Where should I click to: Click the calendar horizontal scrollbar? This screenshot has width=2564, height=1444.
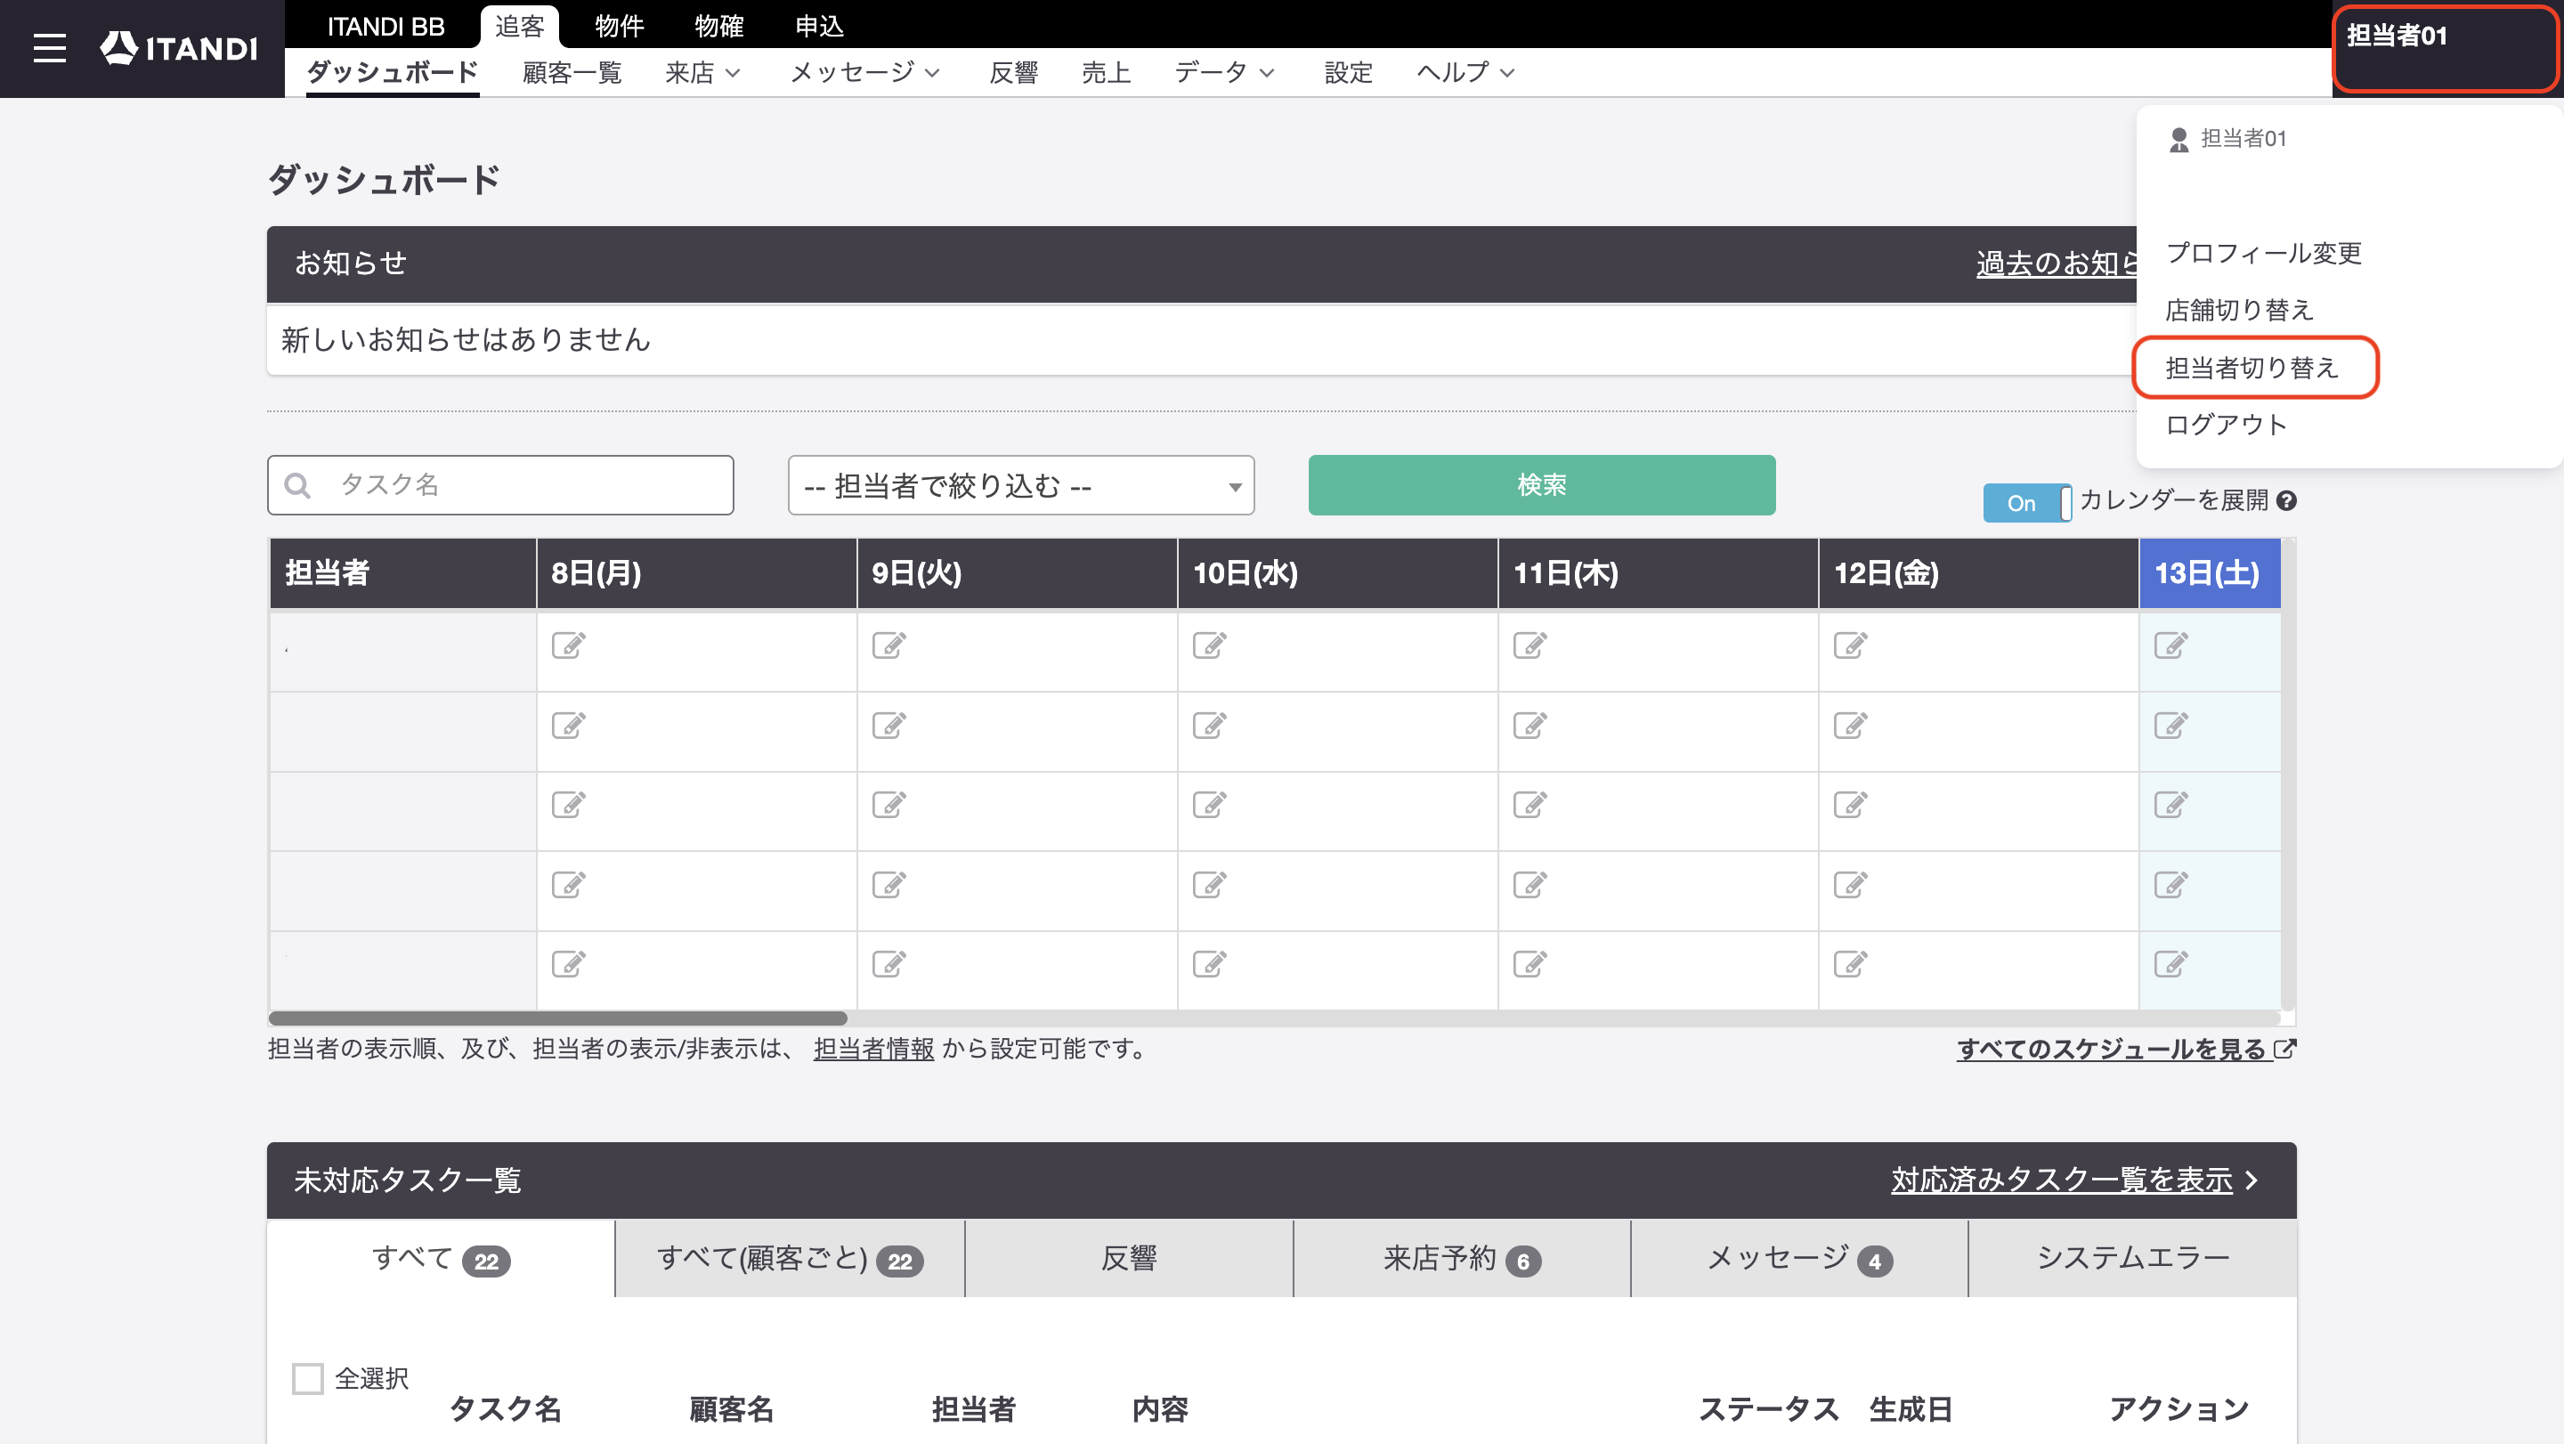[557, 1018]
